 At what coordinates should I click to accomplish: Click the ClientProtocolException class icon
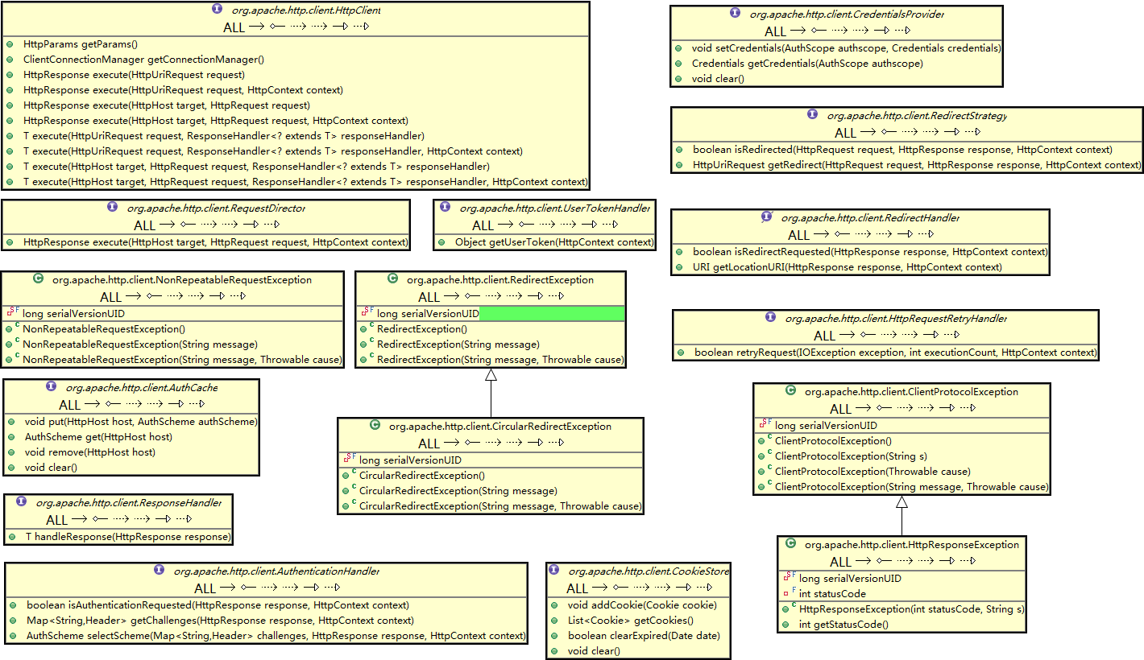pos(790,391)
